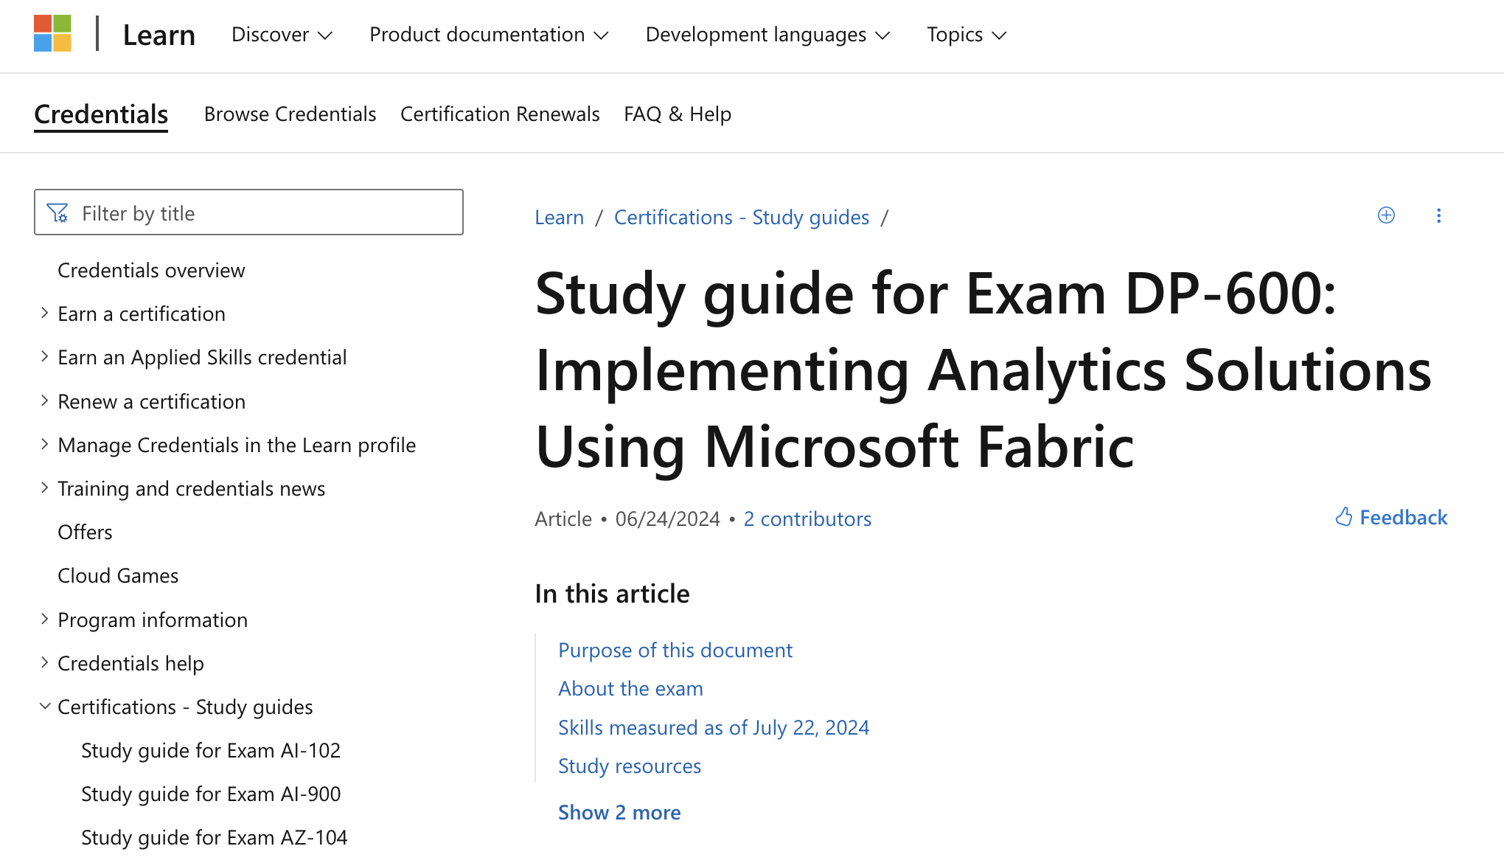Open Study guide for Exam AI-900
This screenshot has height=863, width=1504.
(211, 794)
